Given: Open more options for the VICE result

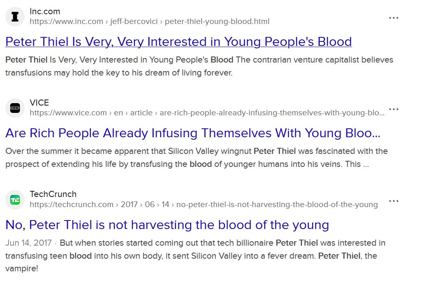Looking at the screenshot, I should point(393,109).
